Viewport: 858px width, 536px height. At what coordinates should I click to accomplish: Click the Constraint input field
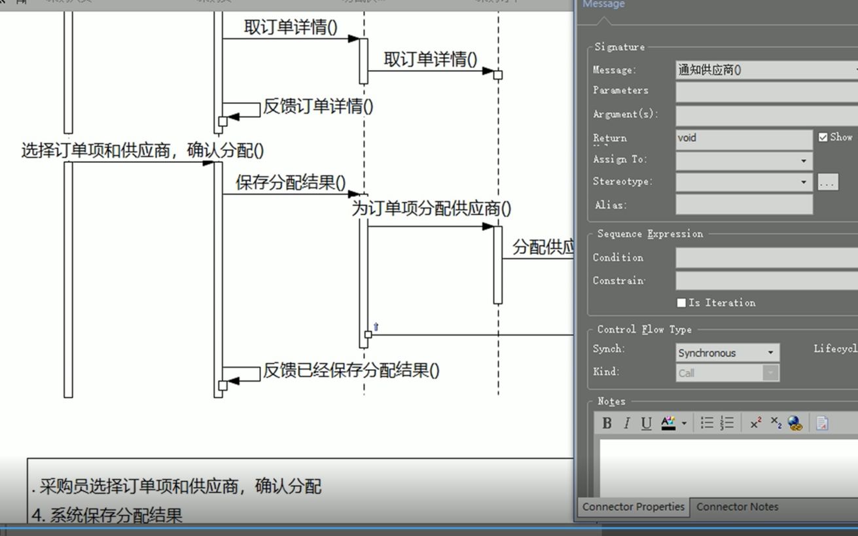766,281
